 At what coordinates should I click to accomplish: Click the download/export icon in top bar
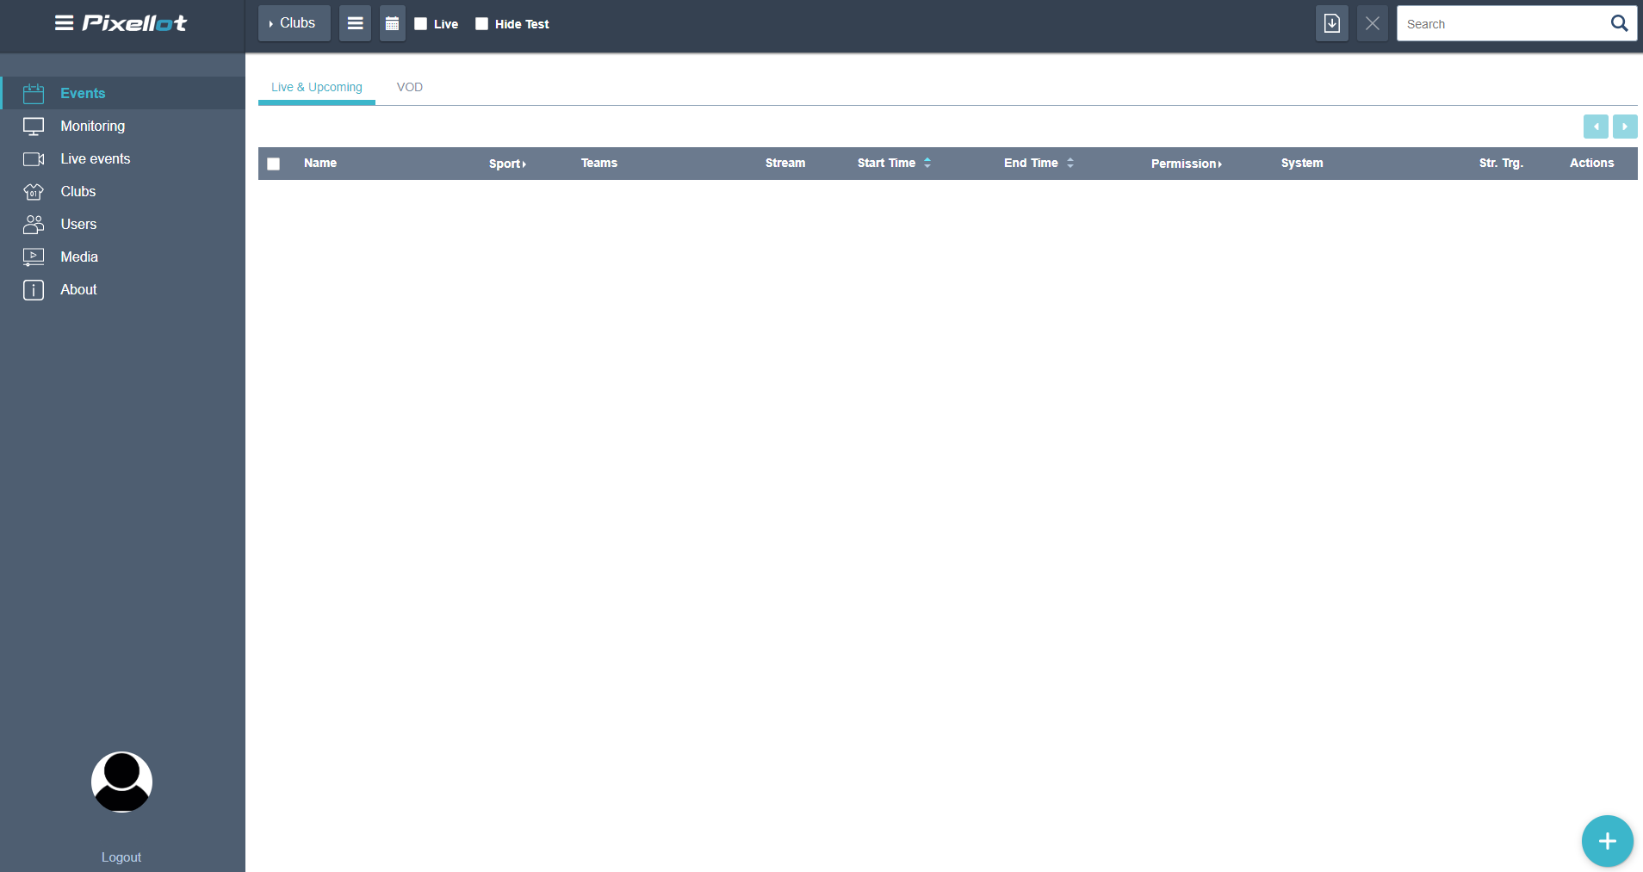[x=1331, y=23]
